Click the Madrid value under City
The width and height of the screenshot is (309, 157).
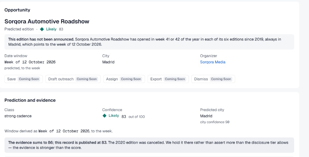pyautogui.click(x=108, y=62)
